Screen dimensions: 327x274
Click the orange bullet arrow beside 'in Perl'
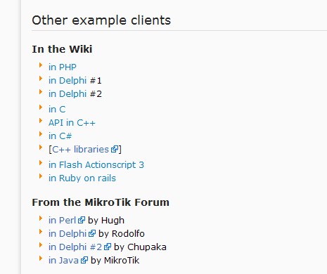click(x=41, y=218)
